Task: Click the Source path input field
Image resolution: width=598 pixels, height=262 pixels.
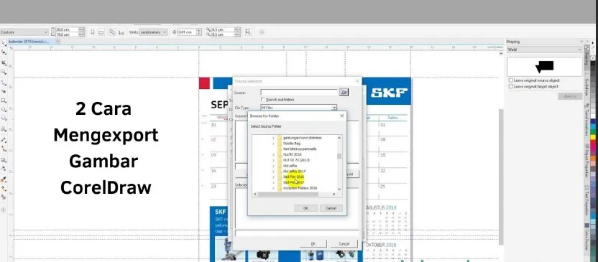Action: 299,92
